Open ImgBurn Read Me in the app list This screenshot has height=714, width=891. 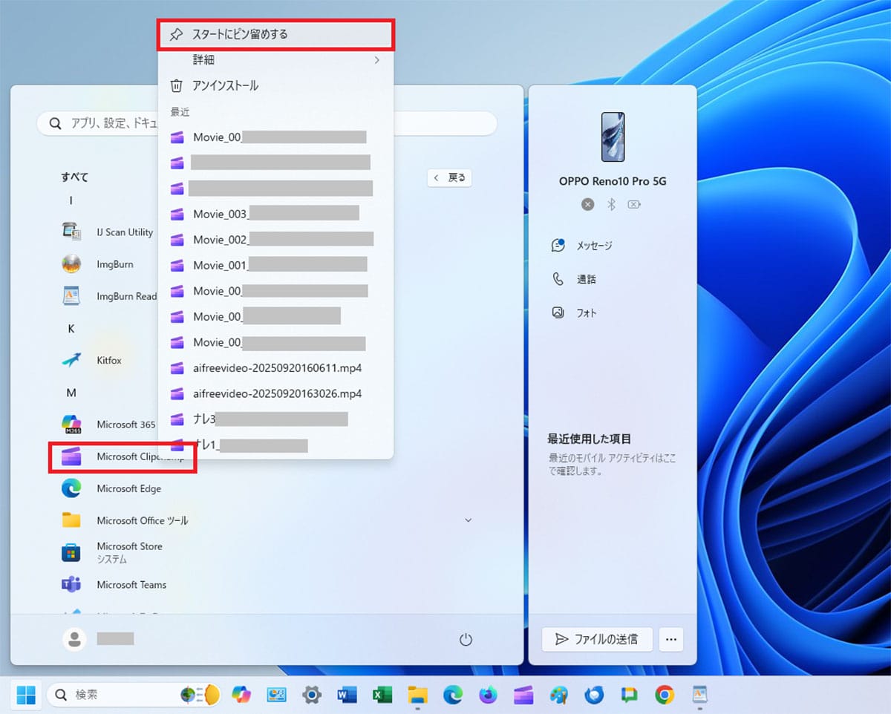coord(108,296)
